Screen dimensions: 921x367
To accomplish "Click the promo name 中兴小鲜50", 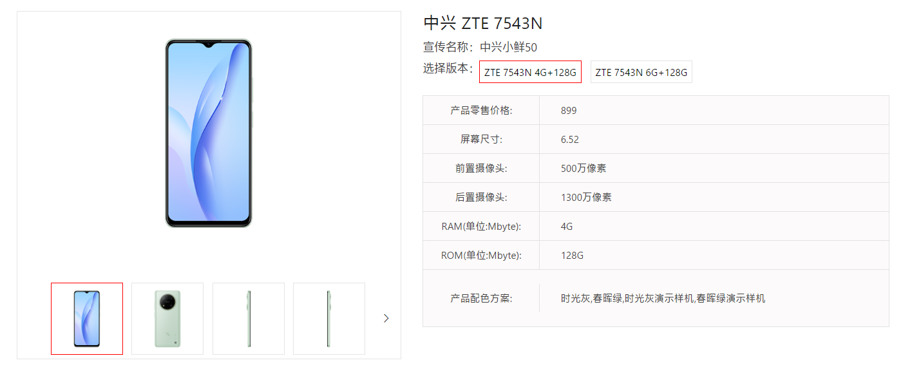I will 508,47.
